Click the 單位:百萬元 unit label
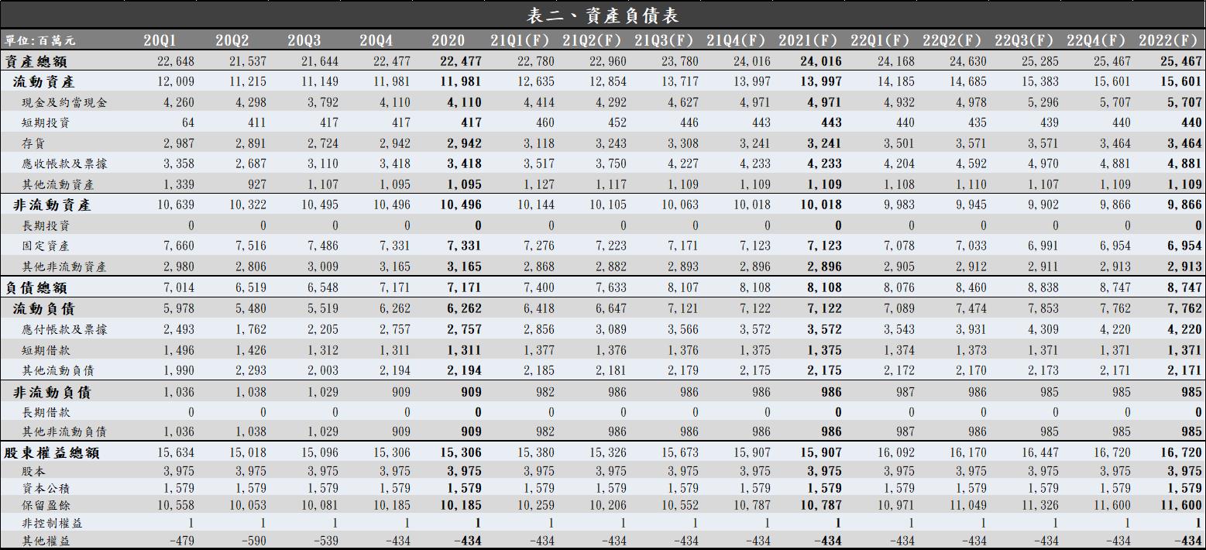Screen dimensions: 1206x550 tap(40, 40)
